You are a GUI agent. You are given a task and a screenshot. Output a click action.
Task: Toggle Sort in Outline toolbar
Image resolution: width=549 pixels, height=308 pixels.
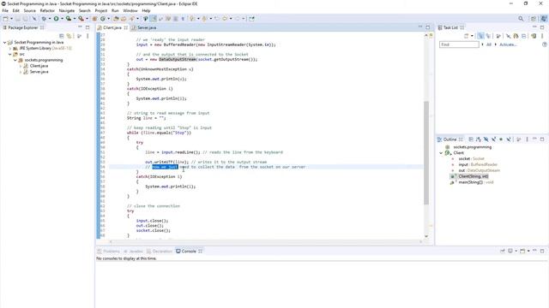click(479, 139)
